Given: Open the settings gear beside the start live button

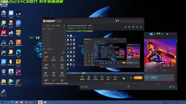Looking at the screenshot, I should tap(131, 78).
